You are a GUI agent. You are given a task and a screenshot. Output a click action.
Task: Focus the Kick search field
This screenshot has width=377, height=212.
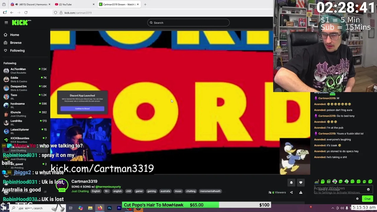coord(188,23)
